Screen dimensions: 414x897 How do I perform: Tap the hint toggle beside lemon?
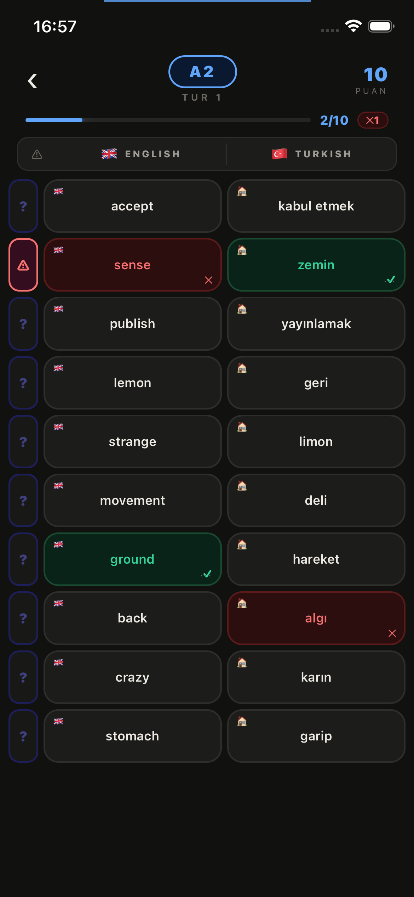23,383
